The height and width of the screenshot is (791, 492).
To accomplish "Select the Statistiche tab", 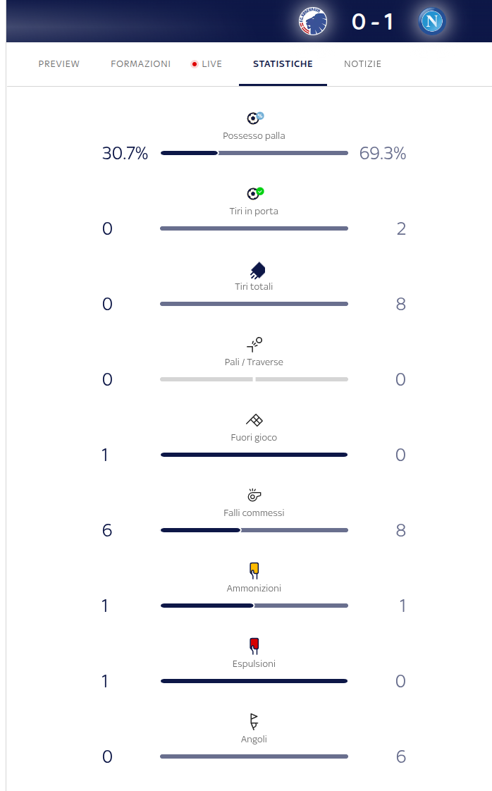I will 283,64.
